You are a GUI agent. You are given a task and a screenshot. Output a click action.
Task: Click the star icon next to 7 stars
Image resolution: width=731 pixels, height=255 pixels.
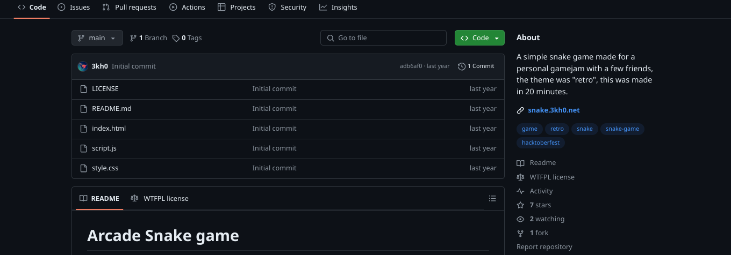(520, 205)
